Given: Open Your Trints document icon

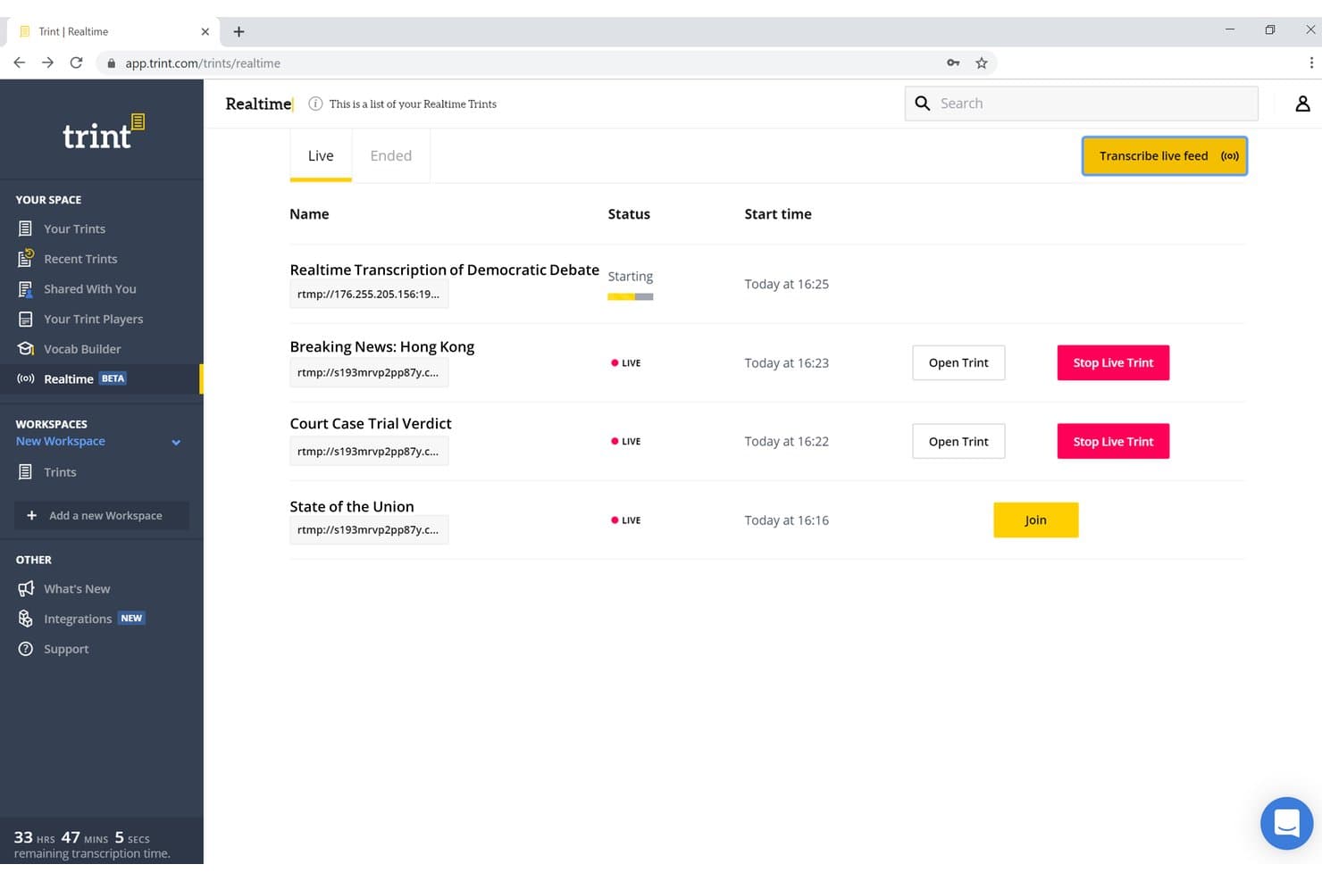Looking at the screenshot, I should 25,229.
